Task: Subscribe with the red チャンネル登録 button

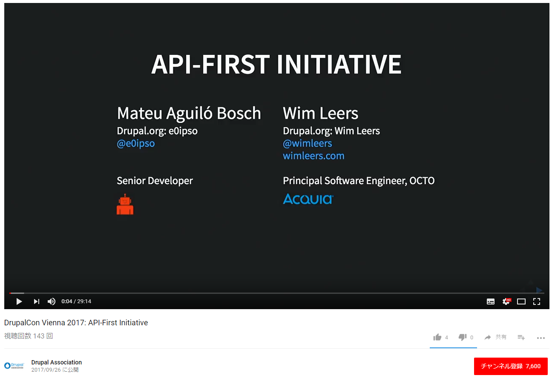Action: point(511,366)
